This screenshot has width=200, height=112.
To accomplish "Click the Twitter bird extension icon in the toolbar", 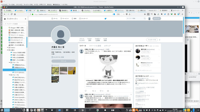I will click(x=165, y=14).
